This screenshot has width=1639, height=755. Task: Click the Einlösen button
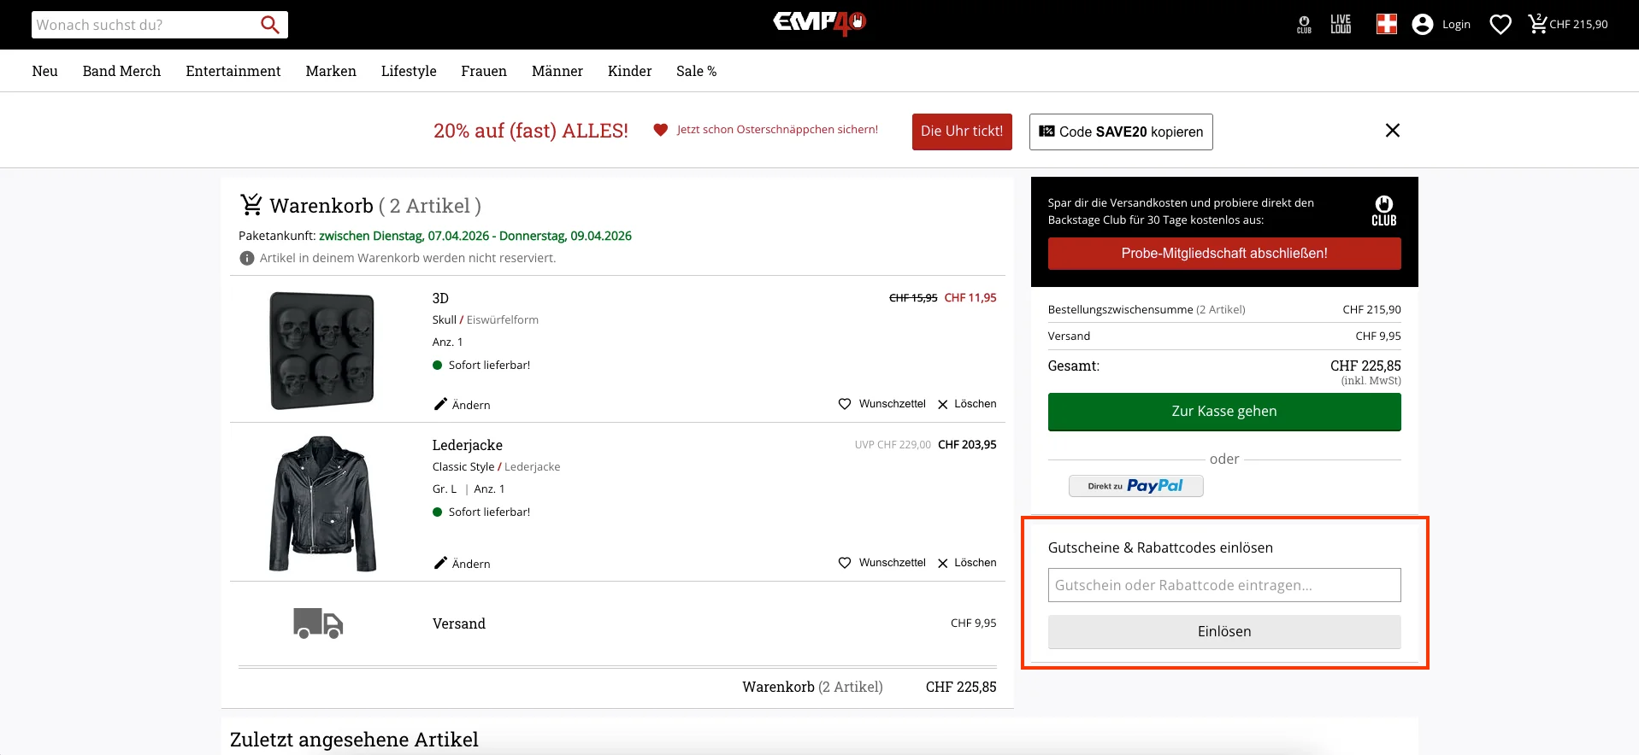(x=1224, y=632)
